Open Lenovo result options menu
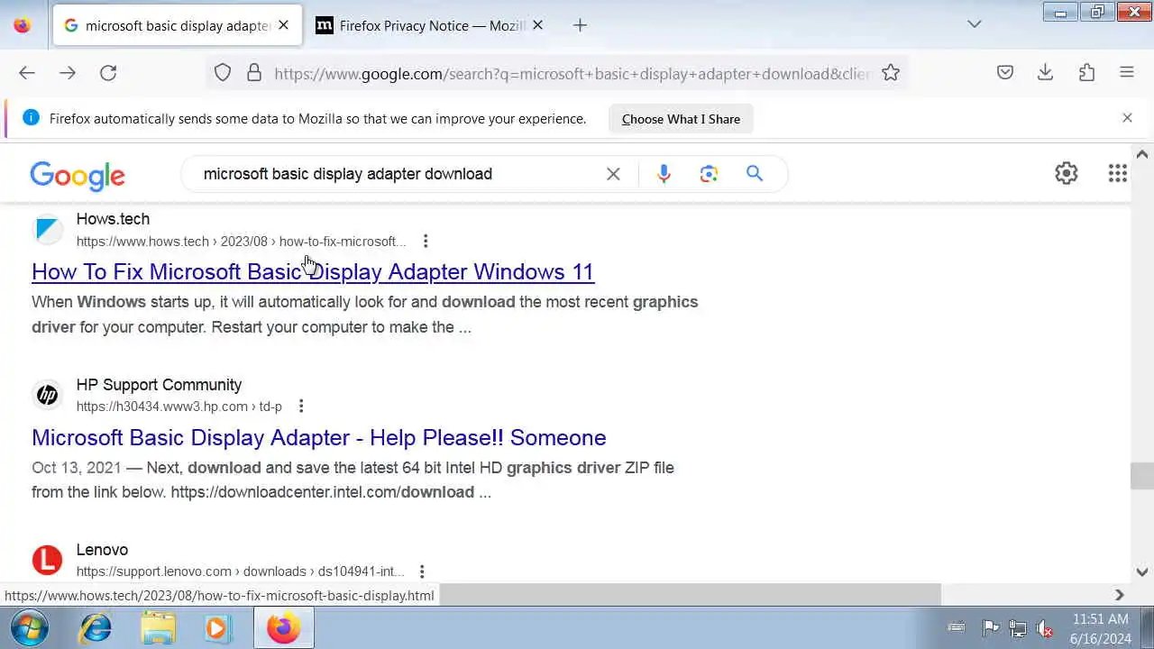 [422, 571]
